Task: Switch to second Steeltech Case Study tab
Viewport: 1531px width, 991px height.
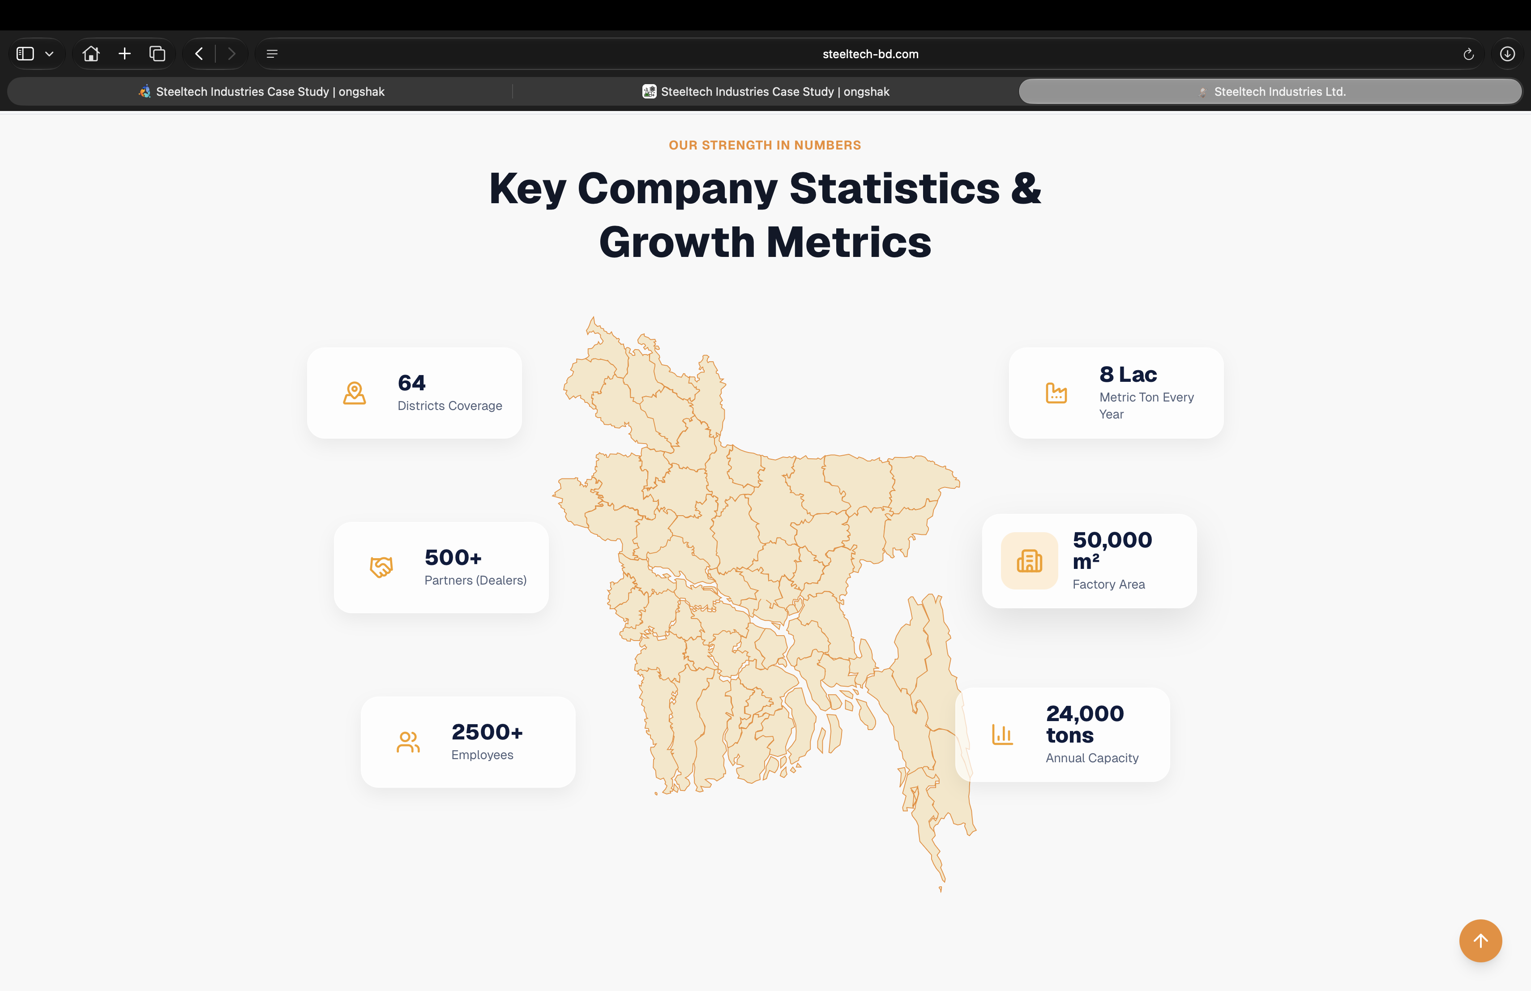Action: 765,91
